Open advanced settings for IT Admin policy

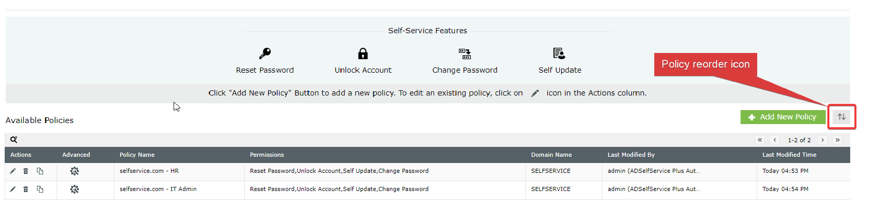pos(74,189)
